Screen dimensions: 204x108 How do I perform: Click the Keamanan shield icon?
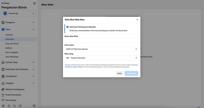click(x=3, y=69)
